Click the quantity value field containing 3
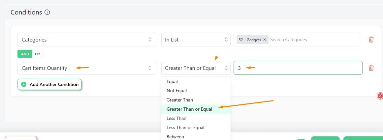The height and width of the screenshot is (140, 383). point(298,68)
